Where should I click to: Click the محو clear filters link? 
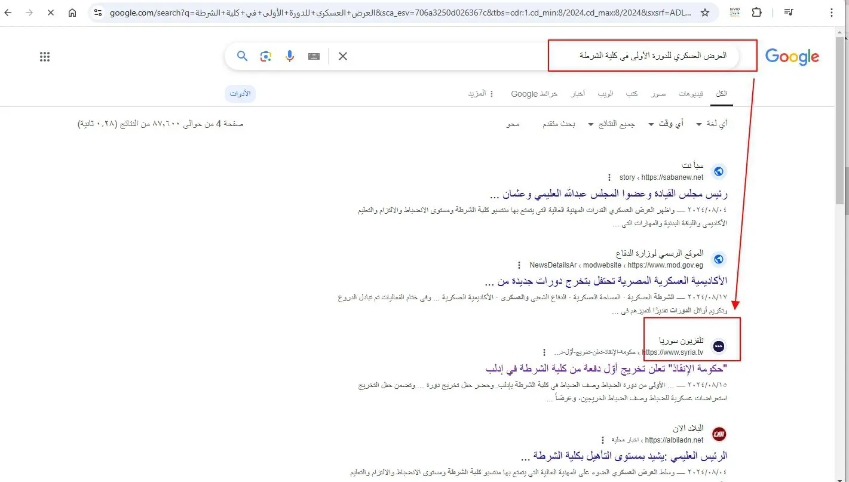(x=513, y=124)
